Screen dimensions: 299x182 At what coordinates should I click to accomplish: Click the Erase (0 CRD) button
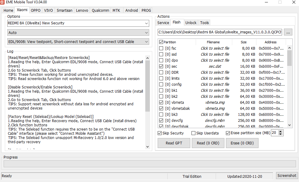(x=242, y=143)
